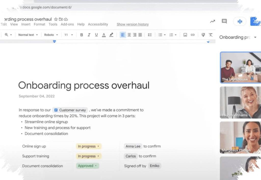The height and width of the screenshot is (180, 261).
Task: Star the document title
Action: tap(56, 19)
